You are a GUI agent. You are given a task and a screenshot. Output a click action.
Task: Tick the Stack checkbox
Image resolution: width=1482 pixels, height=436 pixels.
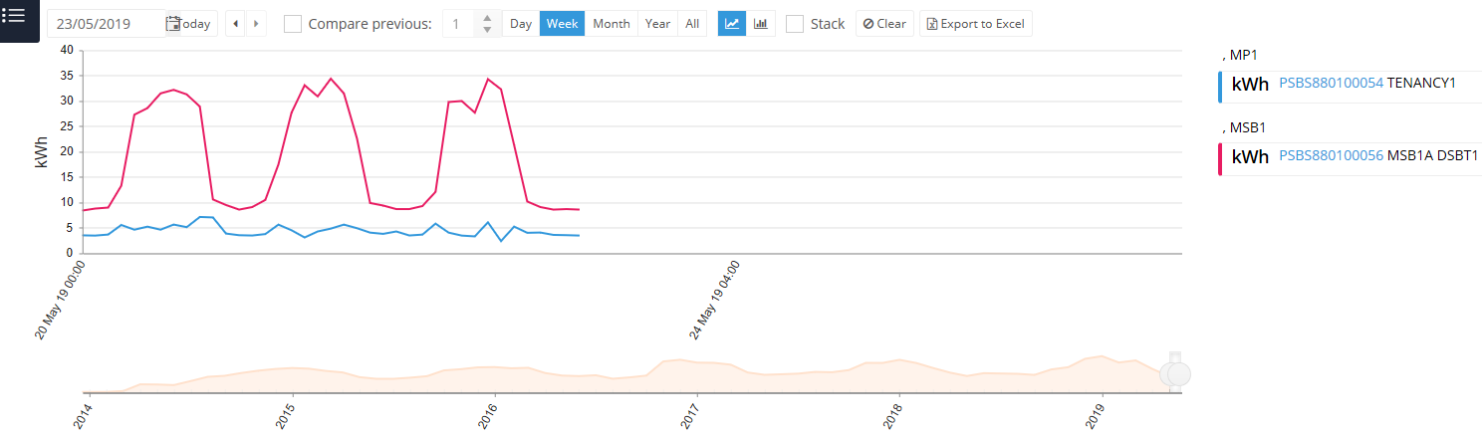tap(795, 24)
